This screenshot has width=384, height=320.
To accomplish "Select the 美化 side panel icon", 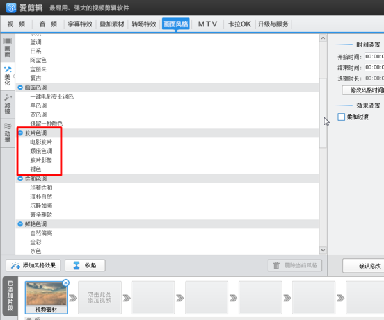I will (8, 76).
